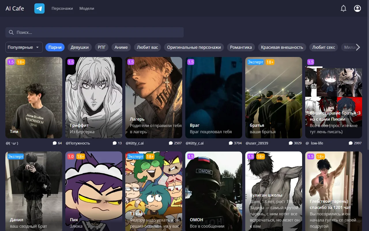Click the comment icon next to 64
Image resolution: width=369 pixels, height=231 pixels.
55,143
